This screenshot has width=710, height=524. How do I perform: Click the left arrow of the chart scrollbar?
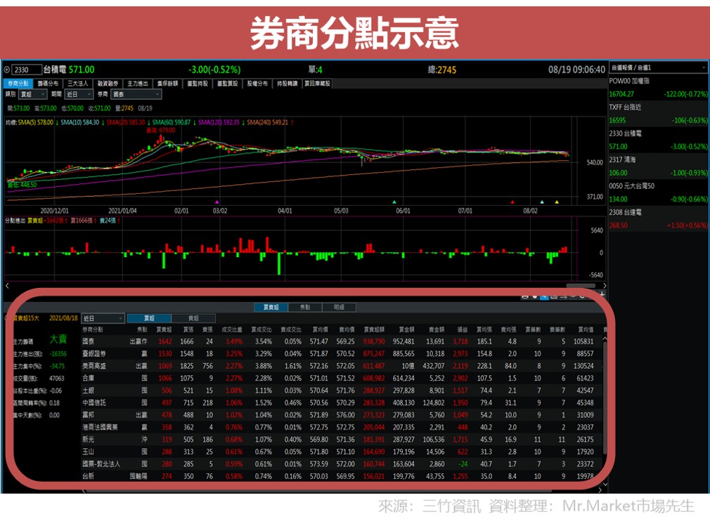click(7, 285)
